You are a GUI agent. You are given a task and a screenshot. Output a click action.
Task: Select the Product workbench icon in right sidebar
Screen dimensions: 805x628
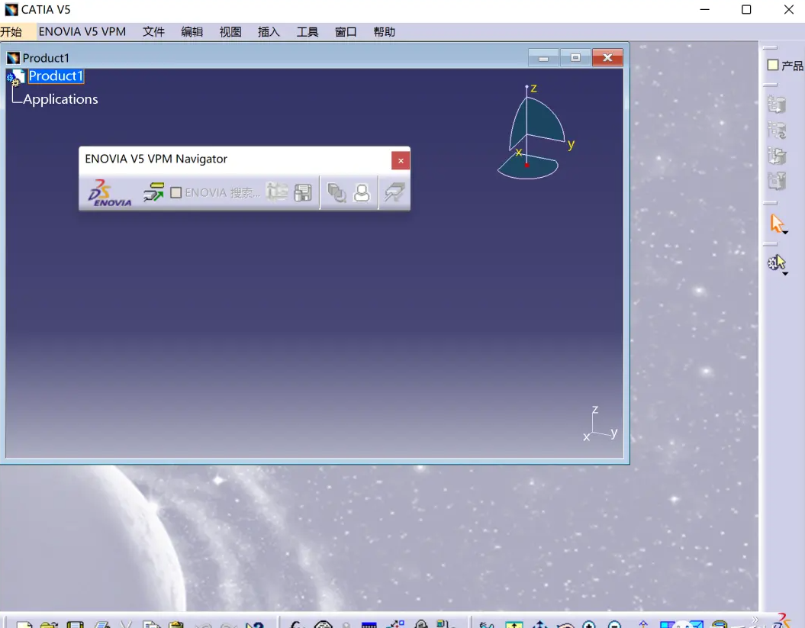(x=773, y=65)
